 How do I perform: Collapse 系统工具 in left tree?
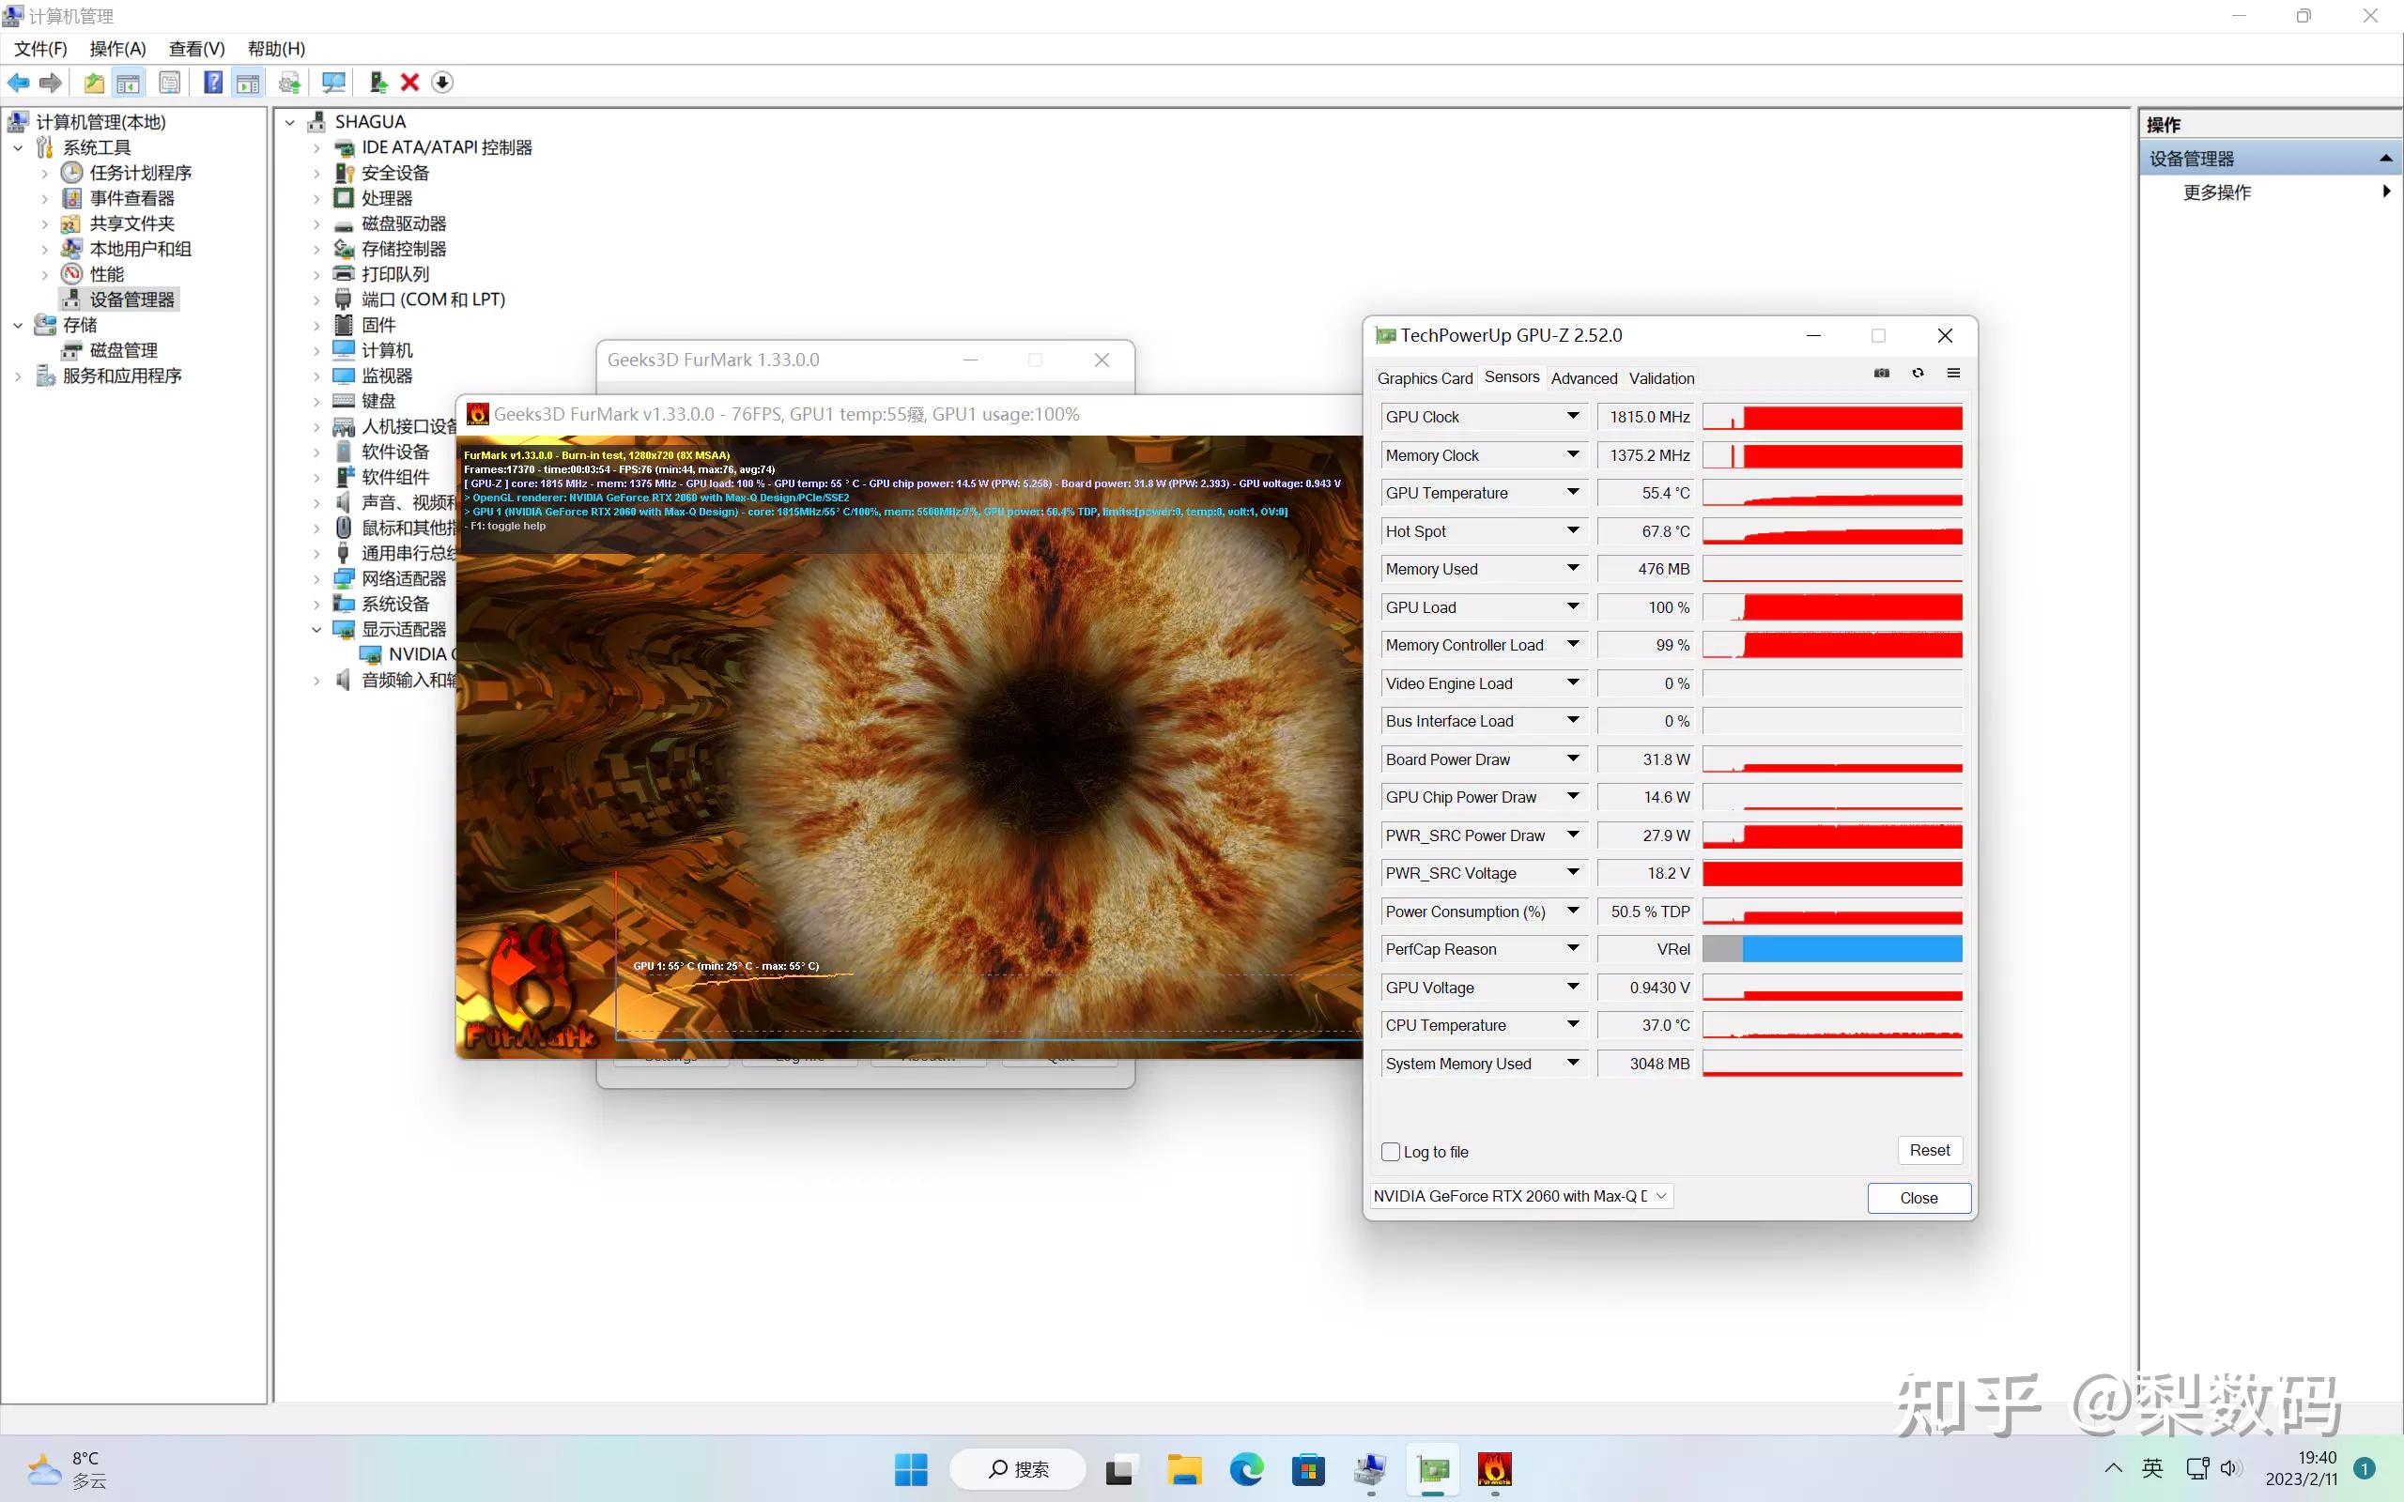pyautogui.click(x=18, y=148)
